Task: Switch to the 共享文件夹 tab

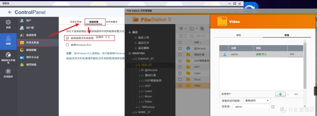Action: [x=76, y=22]
